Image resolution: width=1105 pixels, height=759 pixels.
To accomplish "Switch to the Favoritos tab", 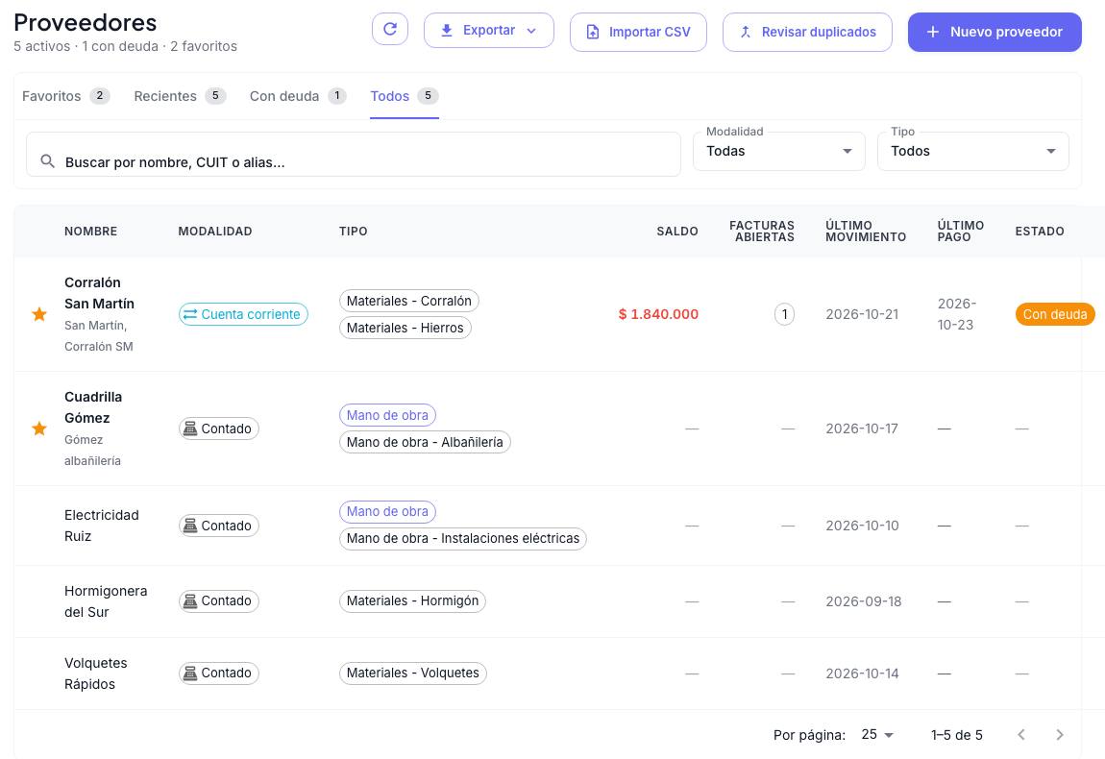I will (65, 96).
